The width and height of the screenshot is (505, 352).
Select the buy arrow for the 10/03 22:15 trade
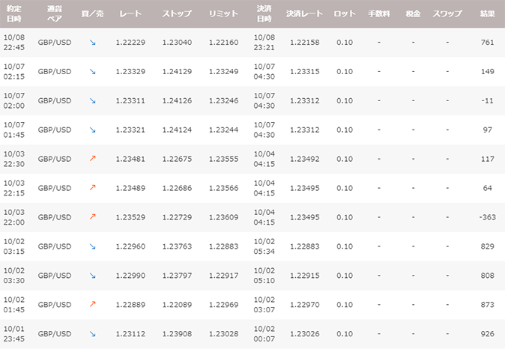[x=93, y=188]
